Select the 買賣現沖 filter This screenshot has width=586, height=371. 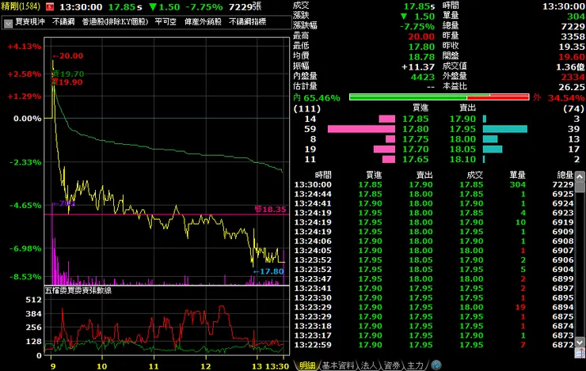[x=30, y=21]
